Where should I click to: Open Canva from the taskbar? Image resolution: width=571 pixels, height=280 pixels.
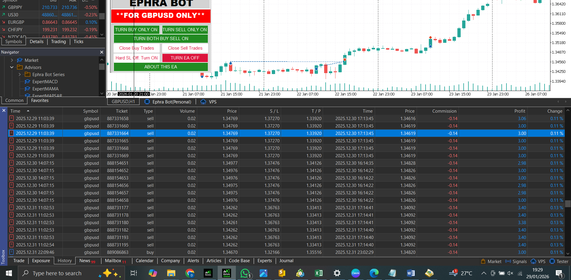(x=355, y=273)
